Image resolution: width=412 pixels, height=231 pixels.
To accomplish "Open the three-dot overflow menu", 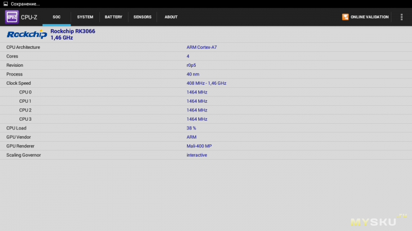I will click(x=402, y=17).
